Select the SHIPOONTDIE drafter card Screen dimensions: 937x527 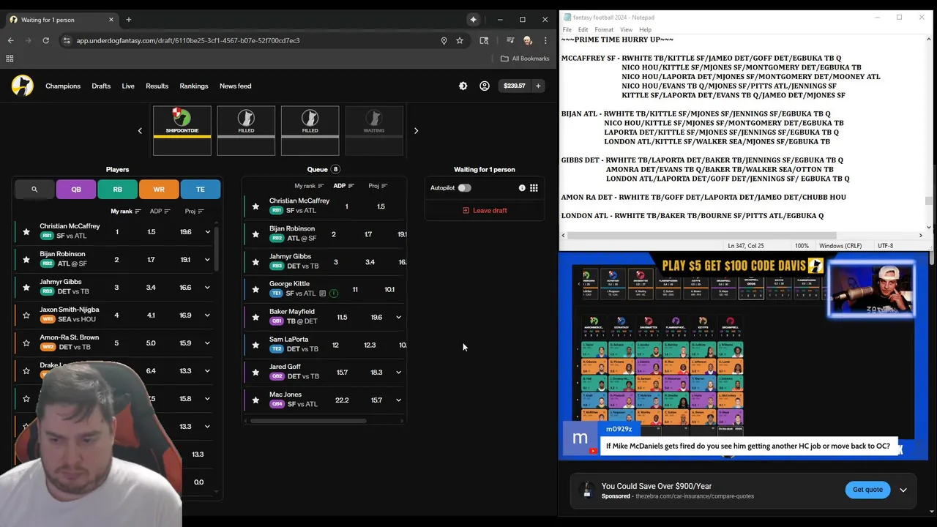click(x=182, y=130)
